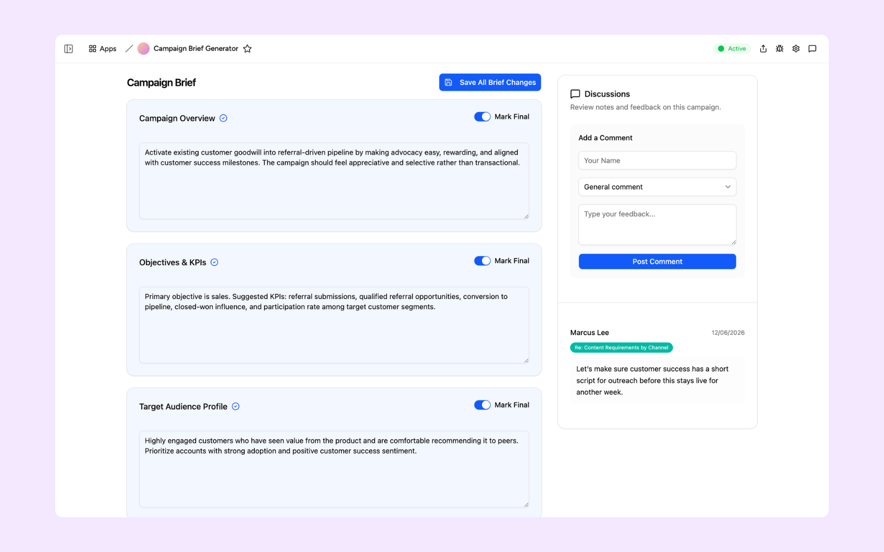The height and width of the screenshot is (552, 884).
Task: Toggle Mark Final for Campaign Overview
Action: 482,117
